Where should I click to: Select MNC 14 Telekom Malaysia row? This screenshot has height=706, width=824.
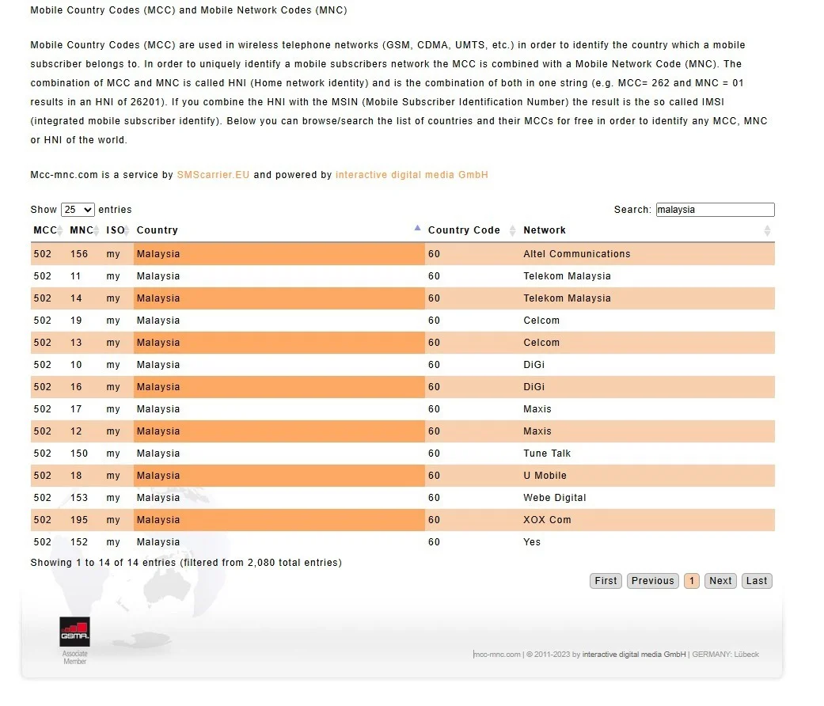[x=403, y=298]
